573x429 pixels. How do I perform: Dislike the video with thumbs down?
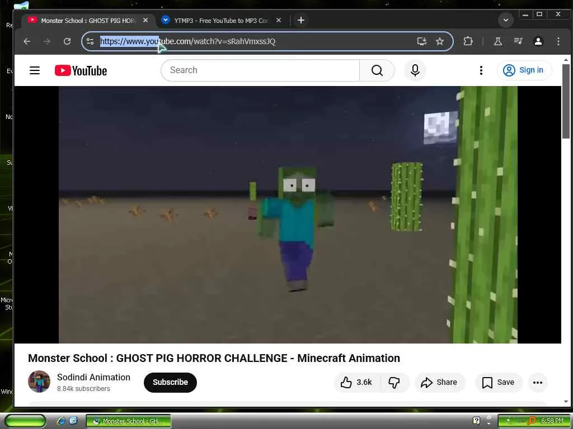[394, 382]
